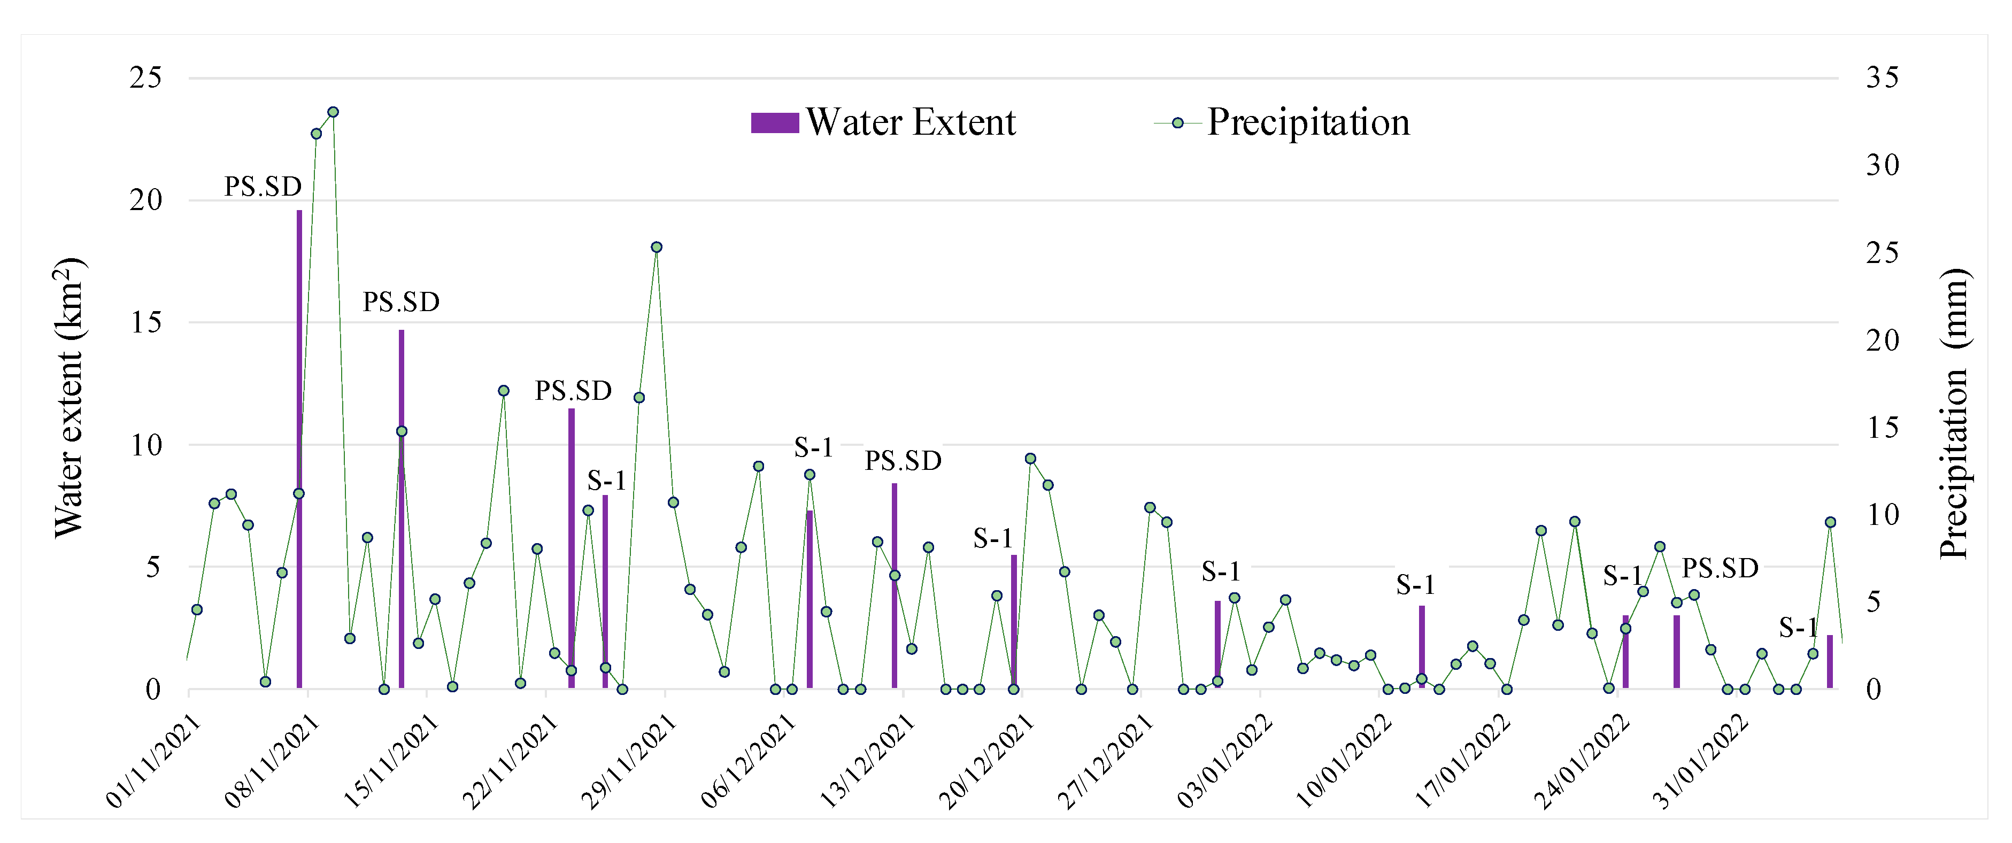
Task: Click the PS.SD label above the tallest bar
Action: tap(263, 187)
